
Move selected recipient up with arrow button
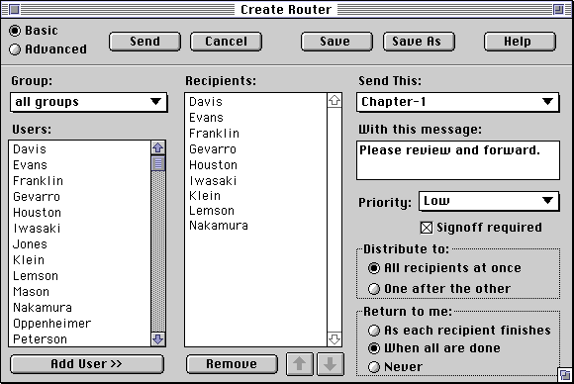coord(300,364)
